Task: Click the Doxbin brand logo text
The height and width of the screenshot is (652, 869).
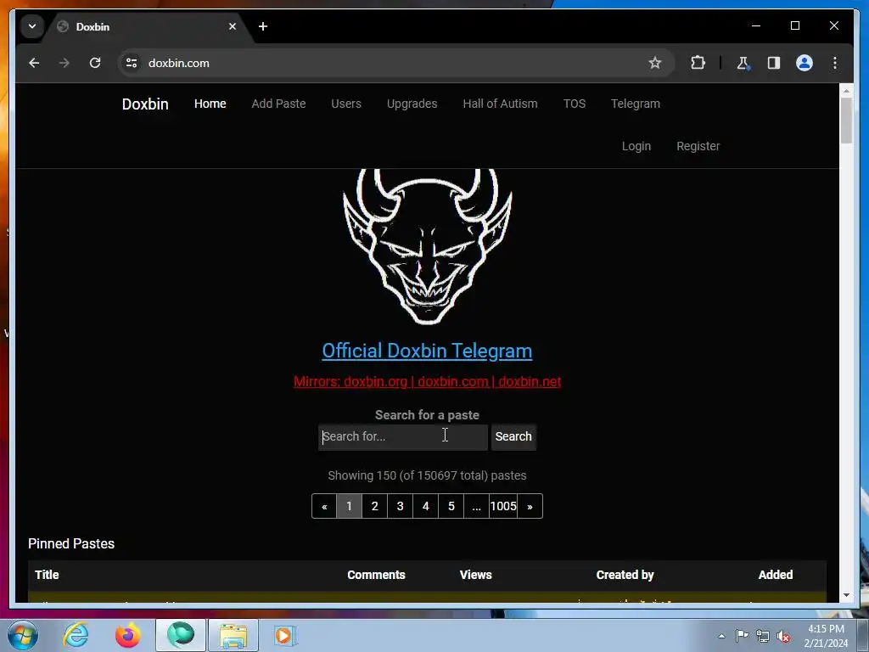Action: [x=145, y=104]
